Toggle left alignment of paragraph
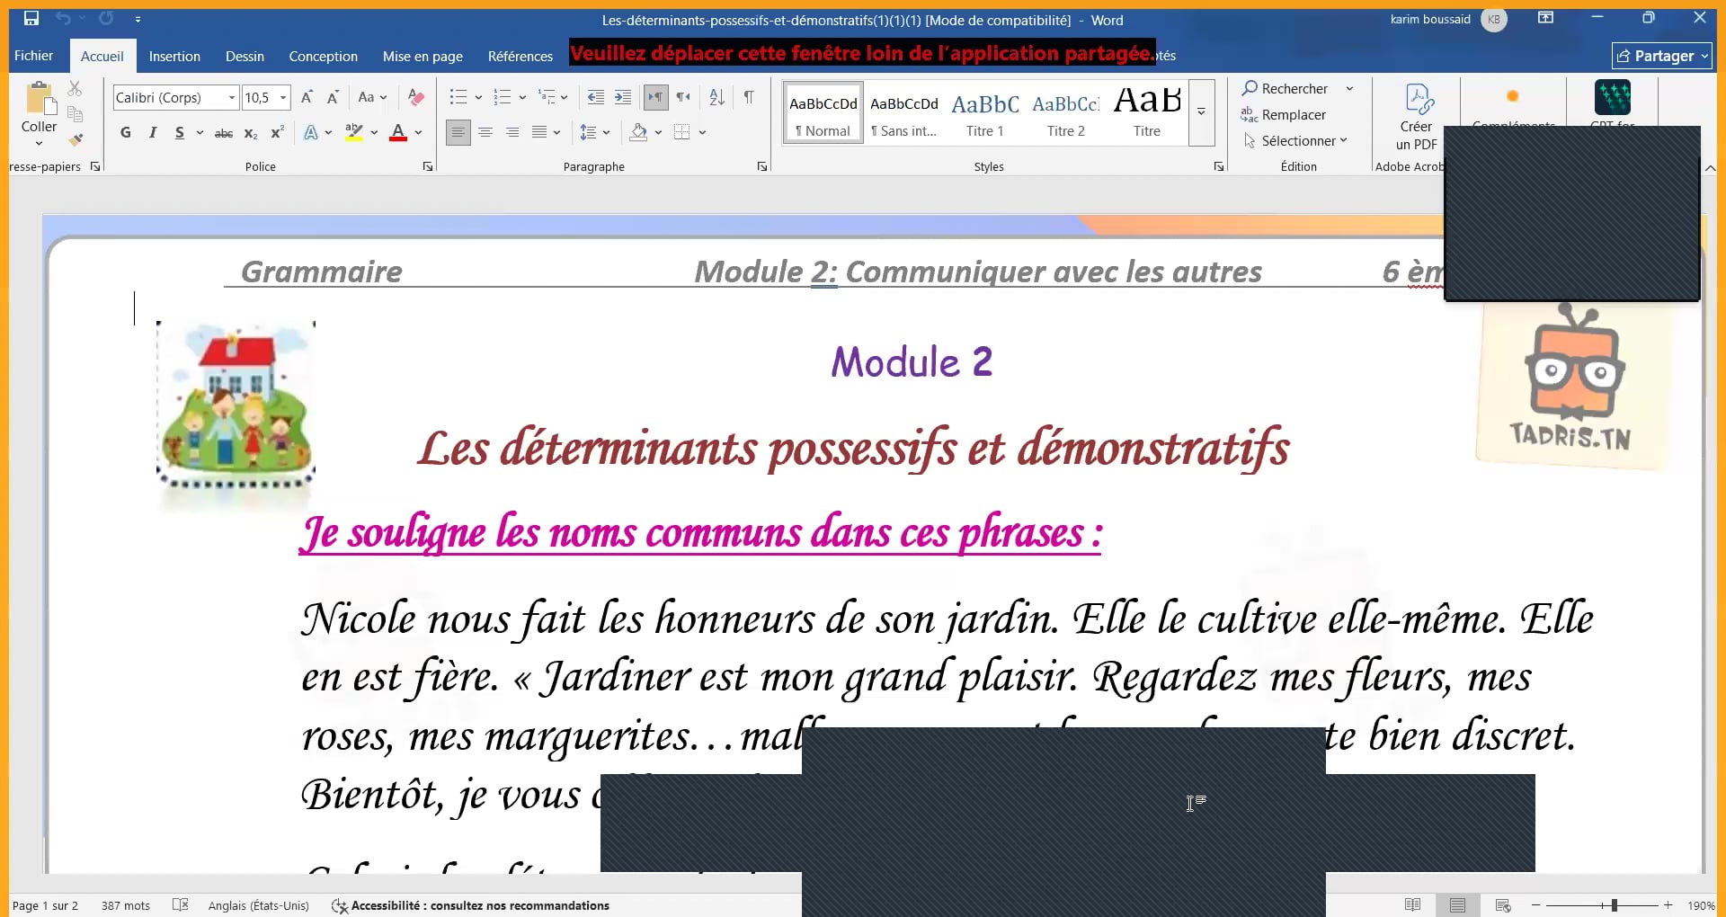This screenshot has width=1726, height=917. [458, 133]
